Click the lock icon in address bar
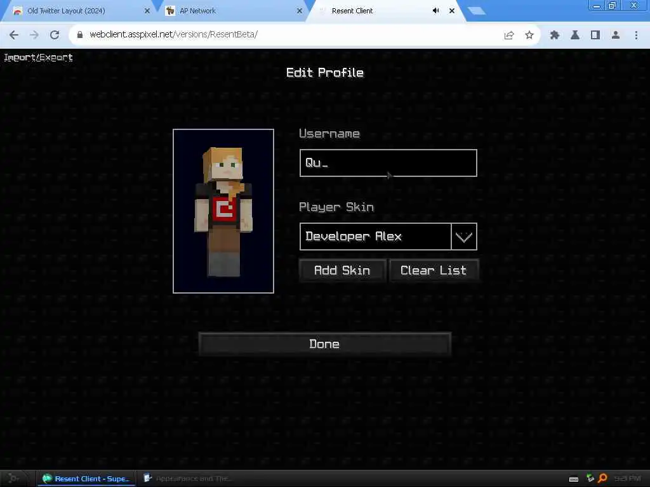Image resolution: width=650 pixels, height=487 pixels. coord(80,35)
